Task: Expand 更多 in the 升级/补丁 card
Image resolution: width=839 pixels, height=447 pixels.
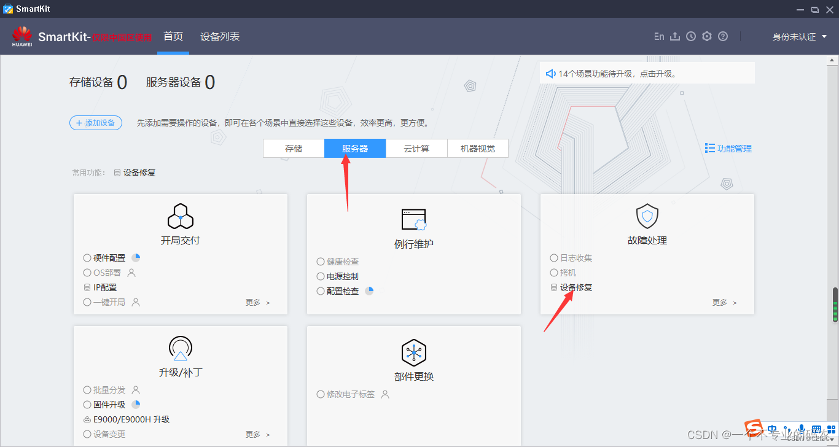Action: pyautogui.click(x=257, y=434)
